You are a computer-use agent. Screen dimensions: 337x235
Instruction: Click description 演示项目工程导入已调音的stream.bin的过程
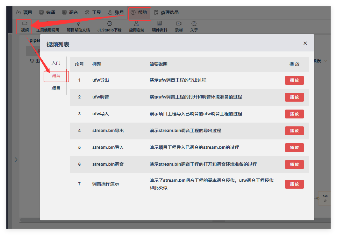[x=194, y=147]
